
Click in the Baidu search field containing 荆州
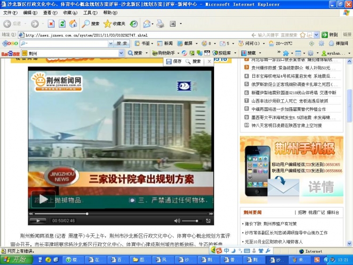pos(73,54)
